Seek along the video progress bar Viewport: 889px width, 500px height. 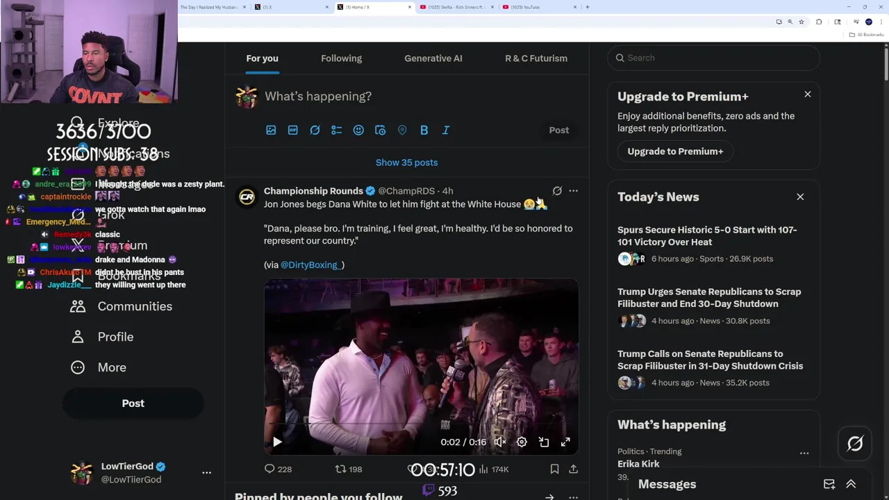pyautogui.click(x=421, y=425)
